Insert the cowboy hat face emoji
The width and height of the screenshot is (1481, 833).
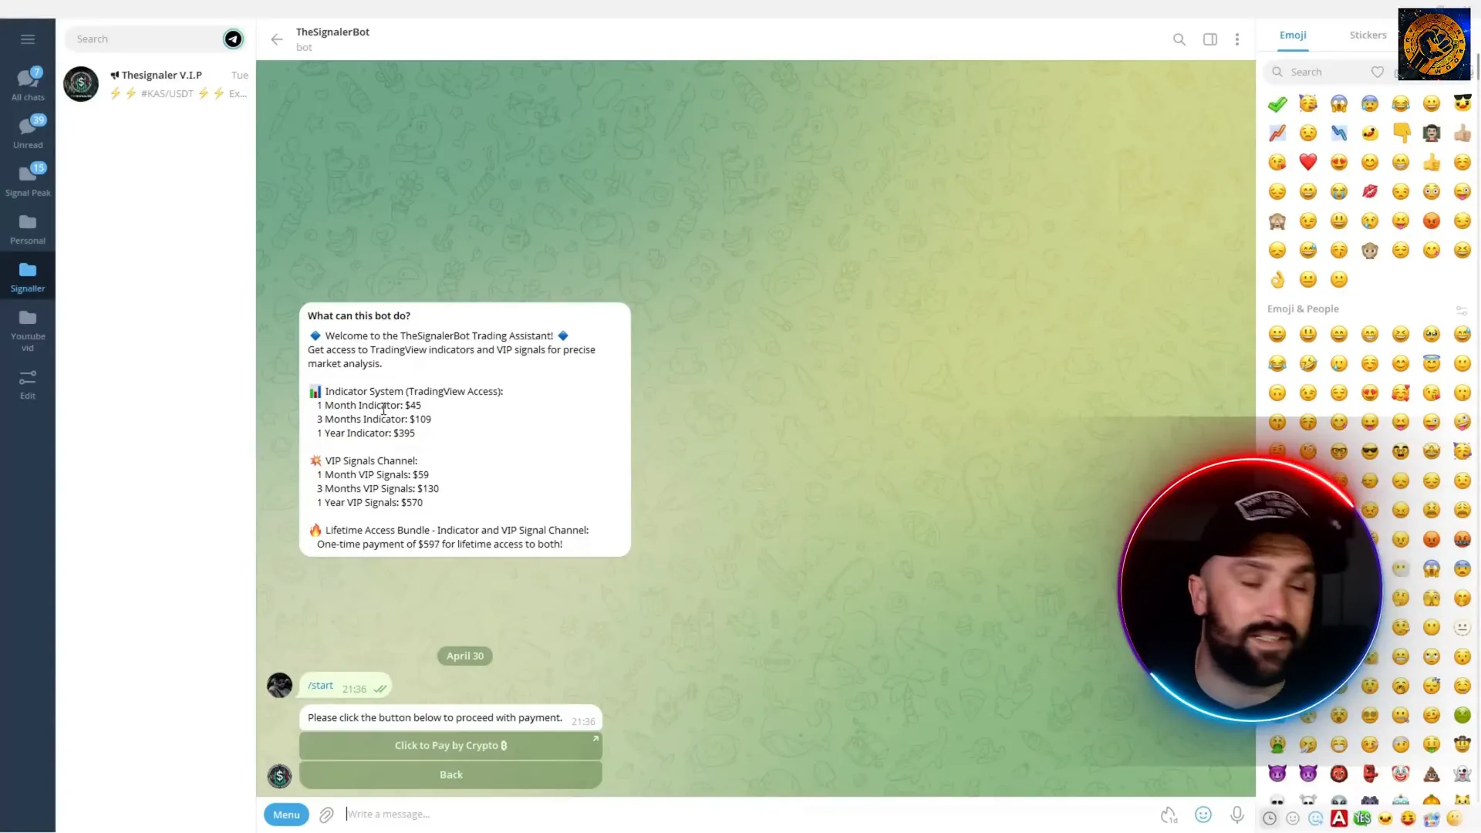pyautogui.click(x=1462, y=744)
